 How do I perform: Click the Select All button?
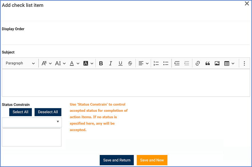point(20,112)
